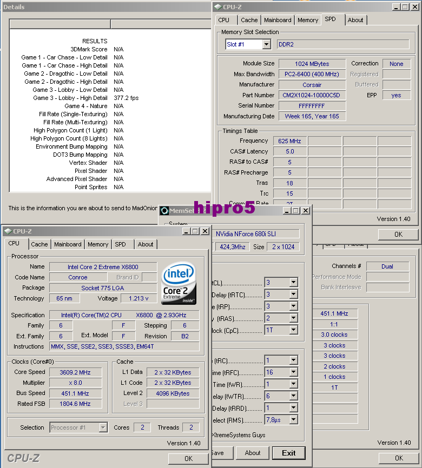This screenshot has width=422, height=468.
Task: Click the MemSet title bar icon
Action: click(164, 211)
